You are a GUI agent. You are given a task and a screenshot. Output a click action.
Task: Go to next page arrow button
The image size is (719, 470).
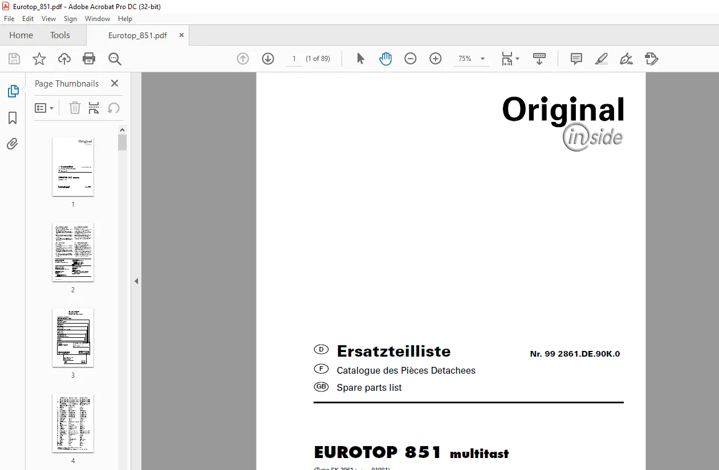(268, 59)
